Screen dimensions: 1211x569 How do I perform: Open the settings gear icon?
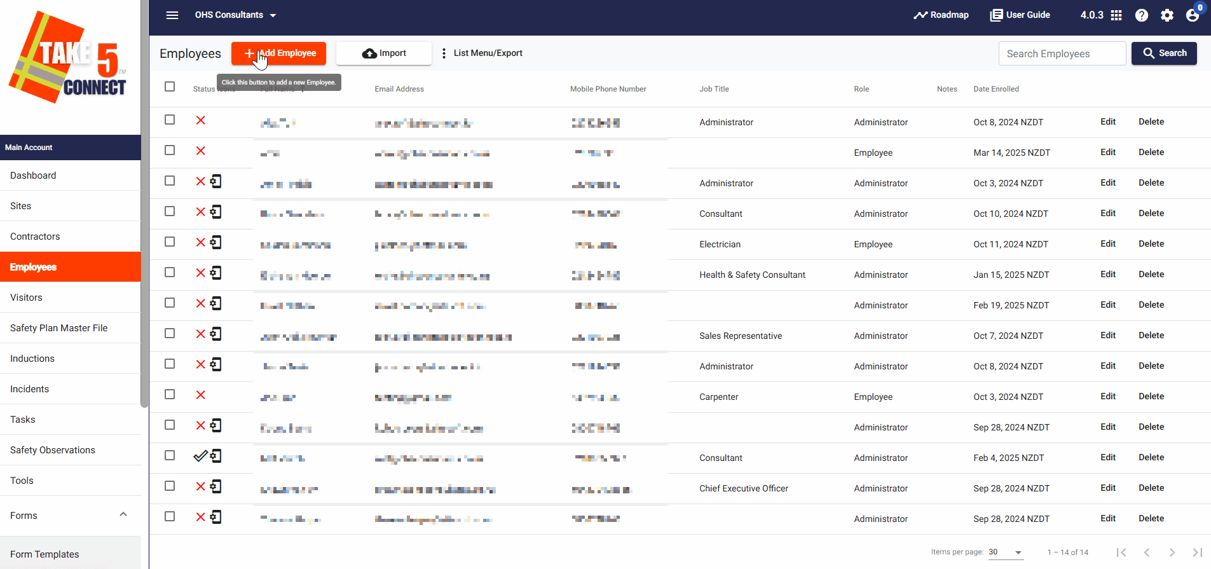[x=1167, y=15]
